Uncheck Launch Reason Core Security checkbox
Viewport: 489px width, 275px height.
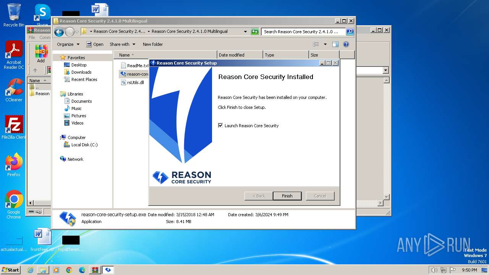(220, 125)
